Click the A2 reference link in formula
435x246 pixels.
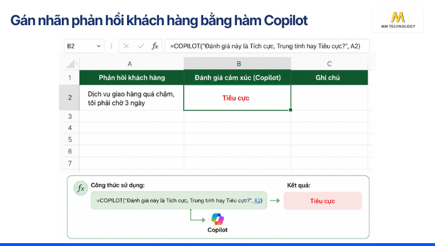pyautogui.click(x=258, y=200)
